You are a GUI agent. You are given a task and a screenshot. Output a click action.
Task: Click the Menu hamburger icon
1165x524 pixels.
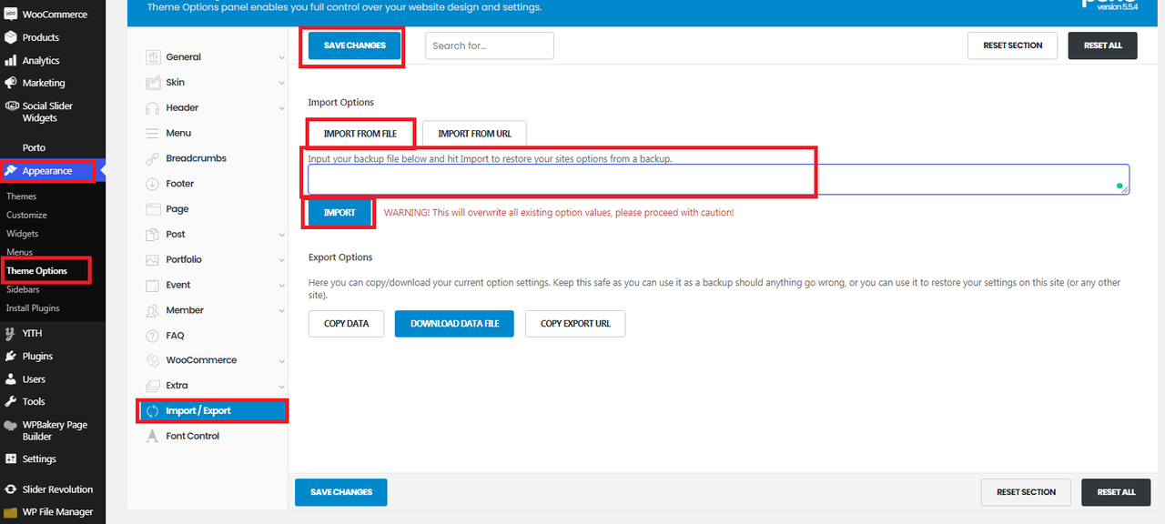pos(152,133)
